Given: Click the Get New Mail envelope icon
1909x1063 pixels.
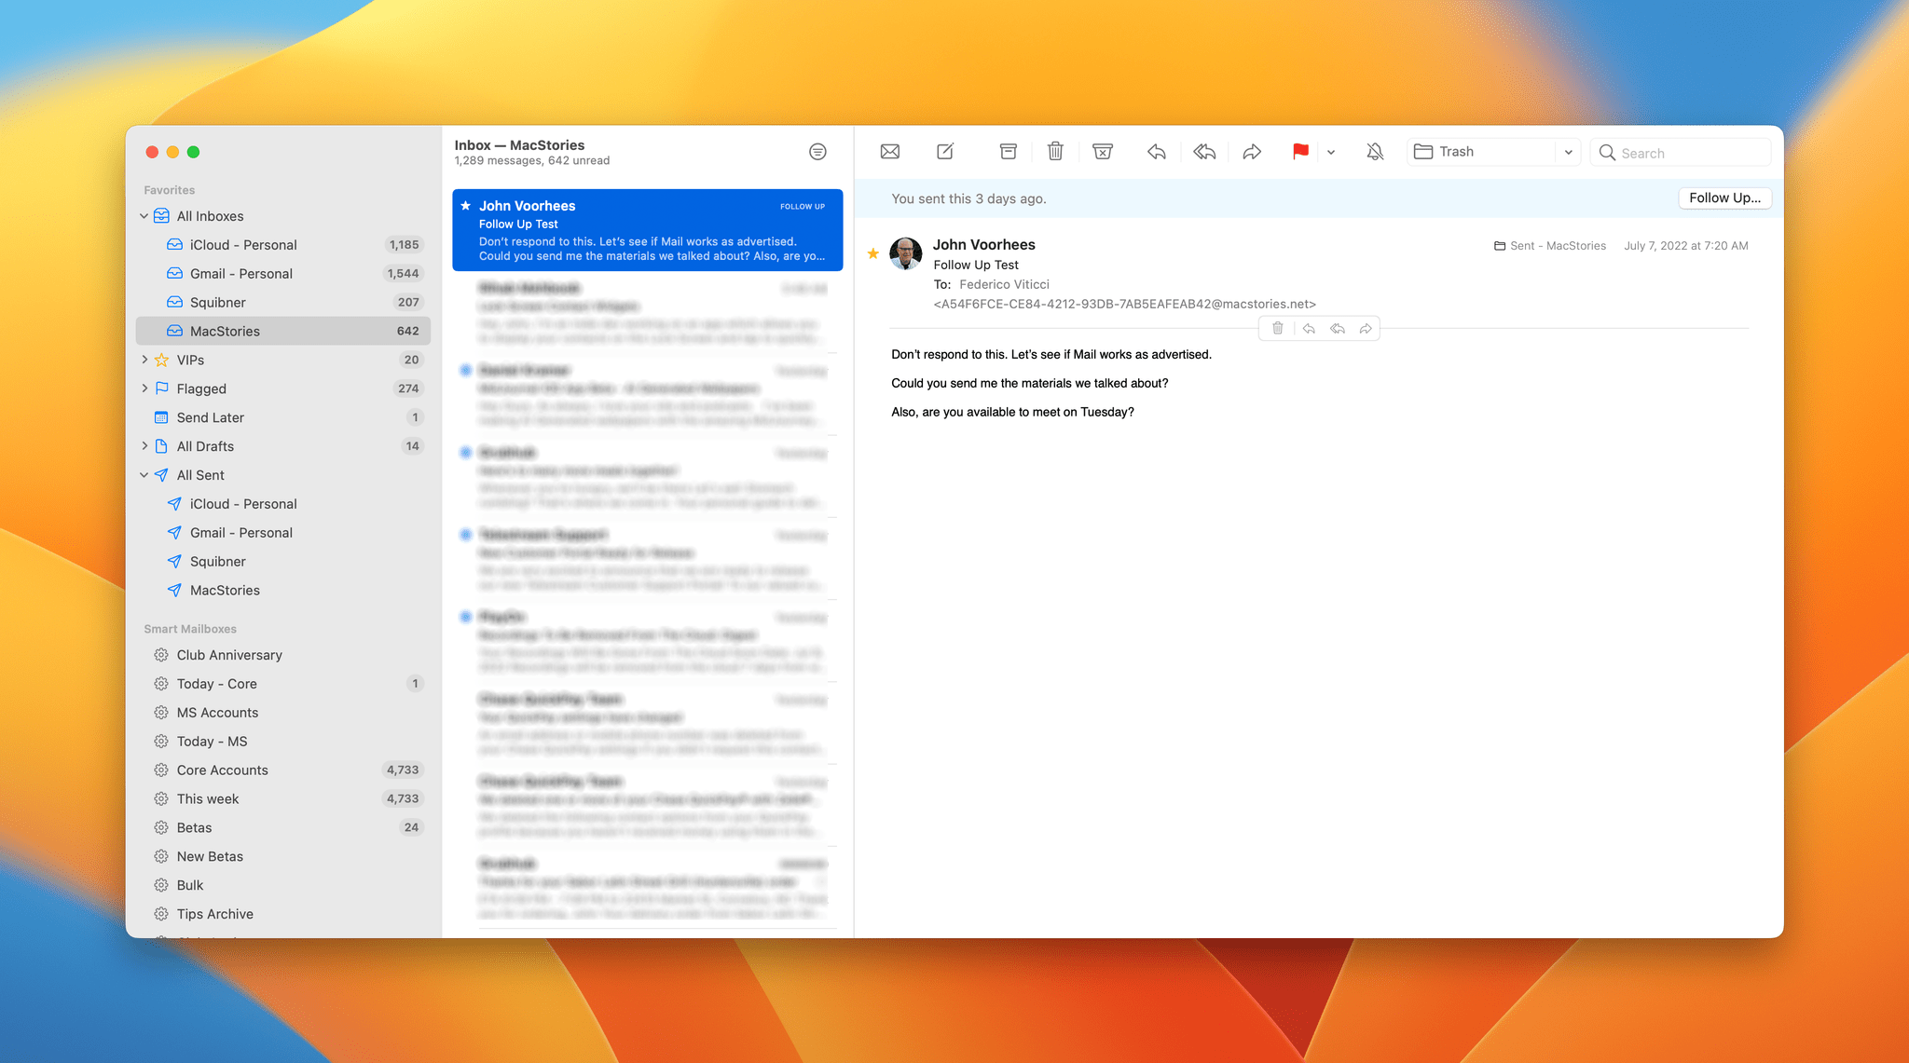Looking at the screenshot, I should [889, 152].
